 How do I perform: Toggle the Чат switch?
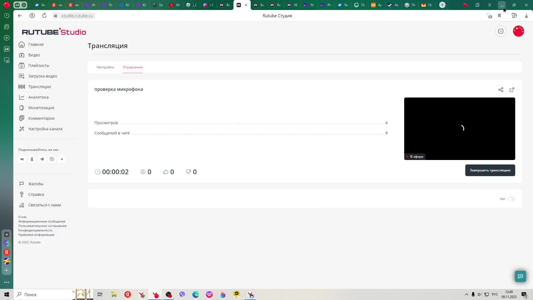tap(511, 199)
